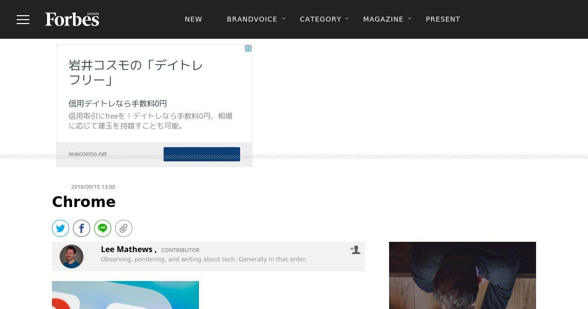Open the CATEGORY menu item
The image size is (588, 309).
click(x=320, y=19)
